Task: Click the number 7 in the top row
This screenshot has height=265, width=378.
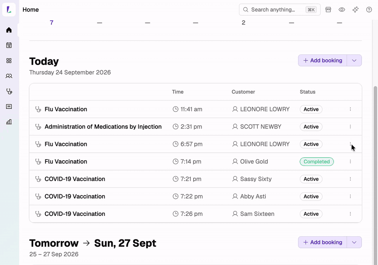Action: click(x=51, y=23)
